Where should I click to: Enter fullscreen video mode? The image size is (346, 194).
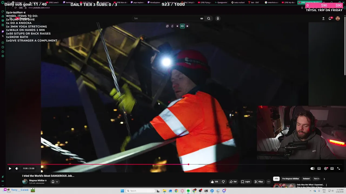coord(338,168)
